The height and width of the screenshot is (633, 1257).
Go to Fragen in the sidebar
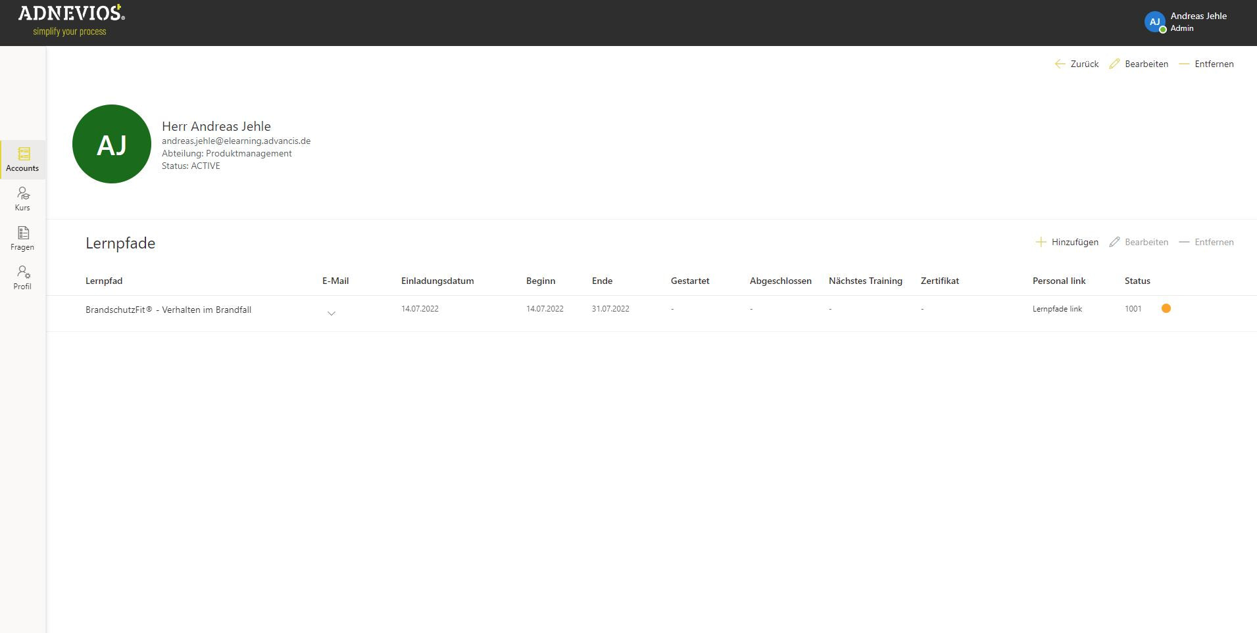coord(22,238)
